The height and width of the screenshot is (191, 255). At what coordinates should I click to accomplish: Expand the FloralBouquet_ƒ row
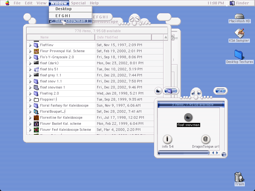[x=30, y=112]
